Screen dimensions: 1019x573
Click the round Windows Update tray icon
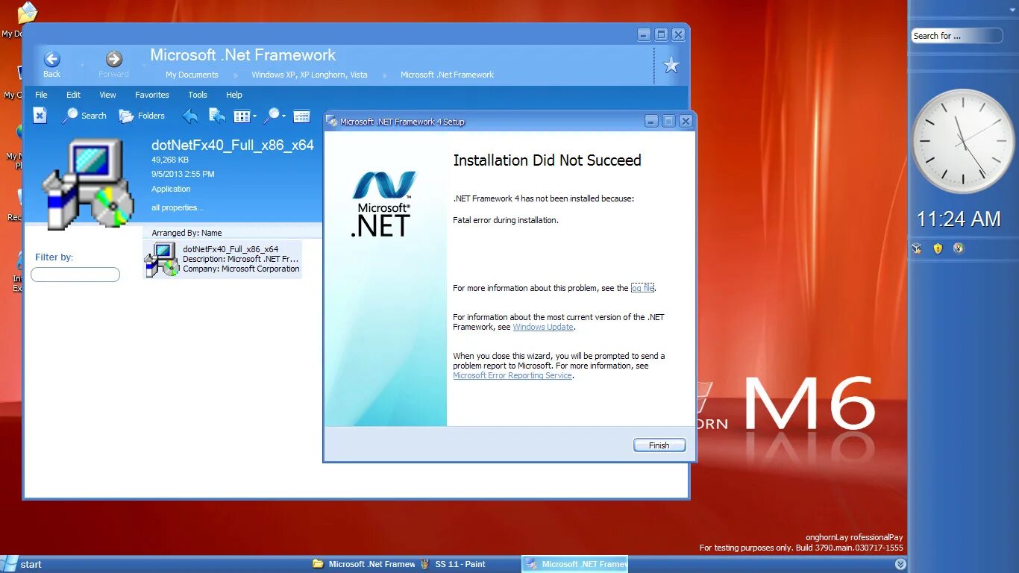[959, 248]
